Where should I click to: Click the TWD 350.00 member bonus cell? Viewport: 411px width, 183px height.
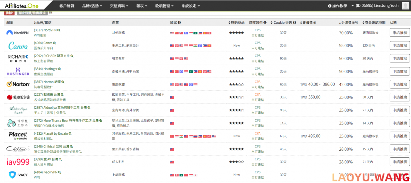click(x=310, y=97)
